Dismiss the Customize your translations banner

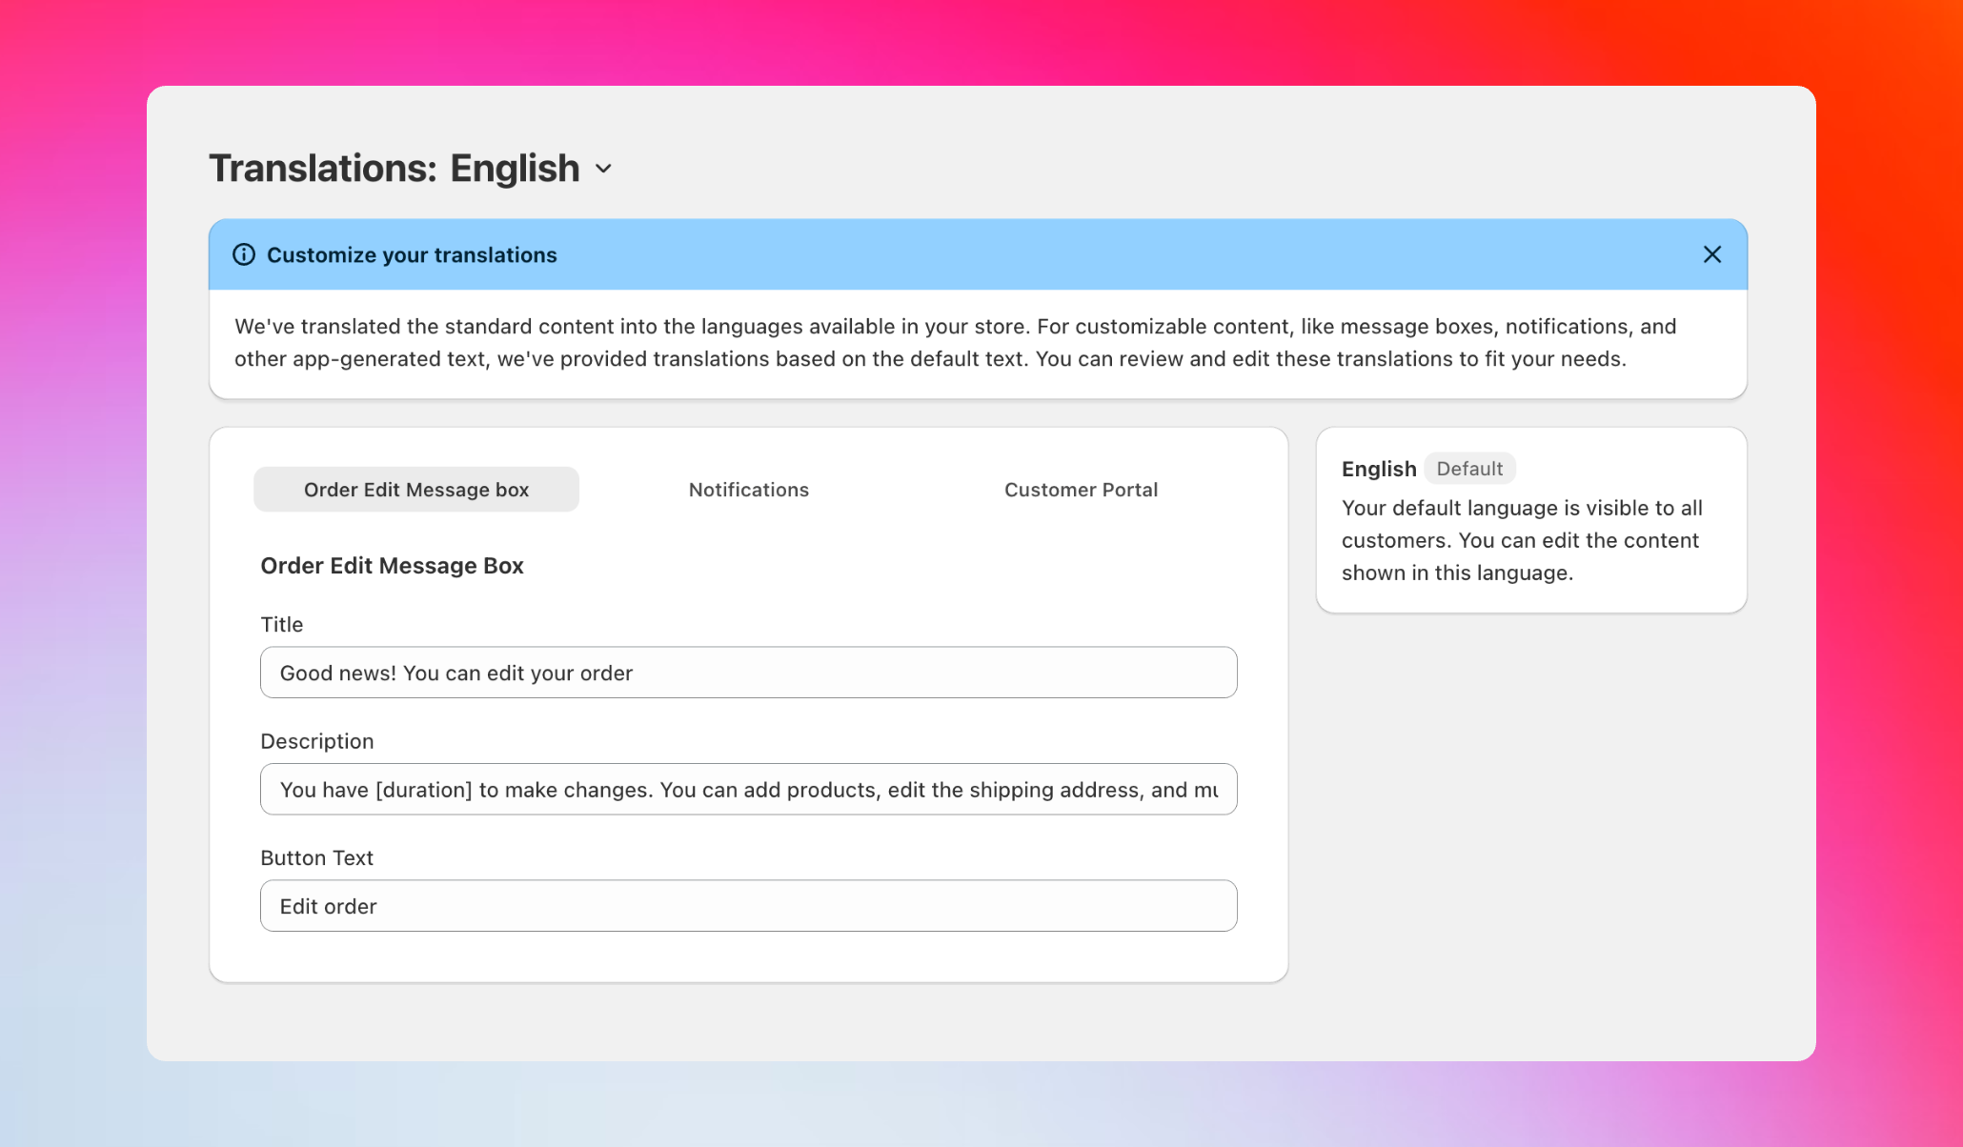click(x=1711, y=254)
